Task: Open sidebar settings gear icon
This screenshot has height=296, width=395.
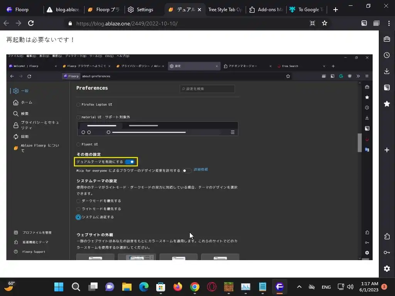Action: click(387, 269)
